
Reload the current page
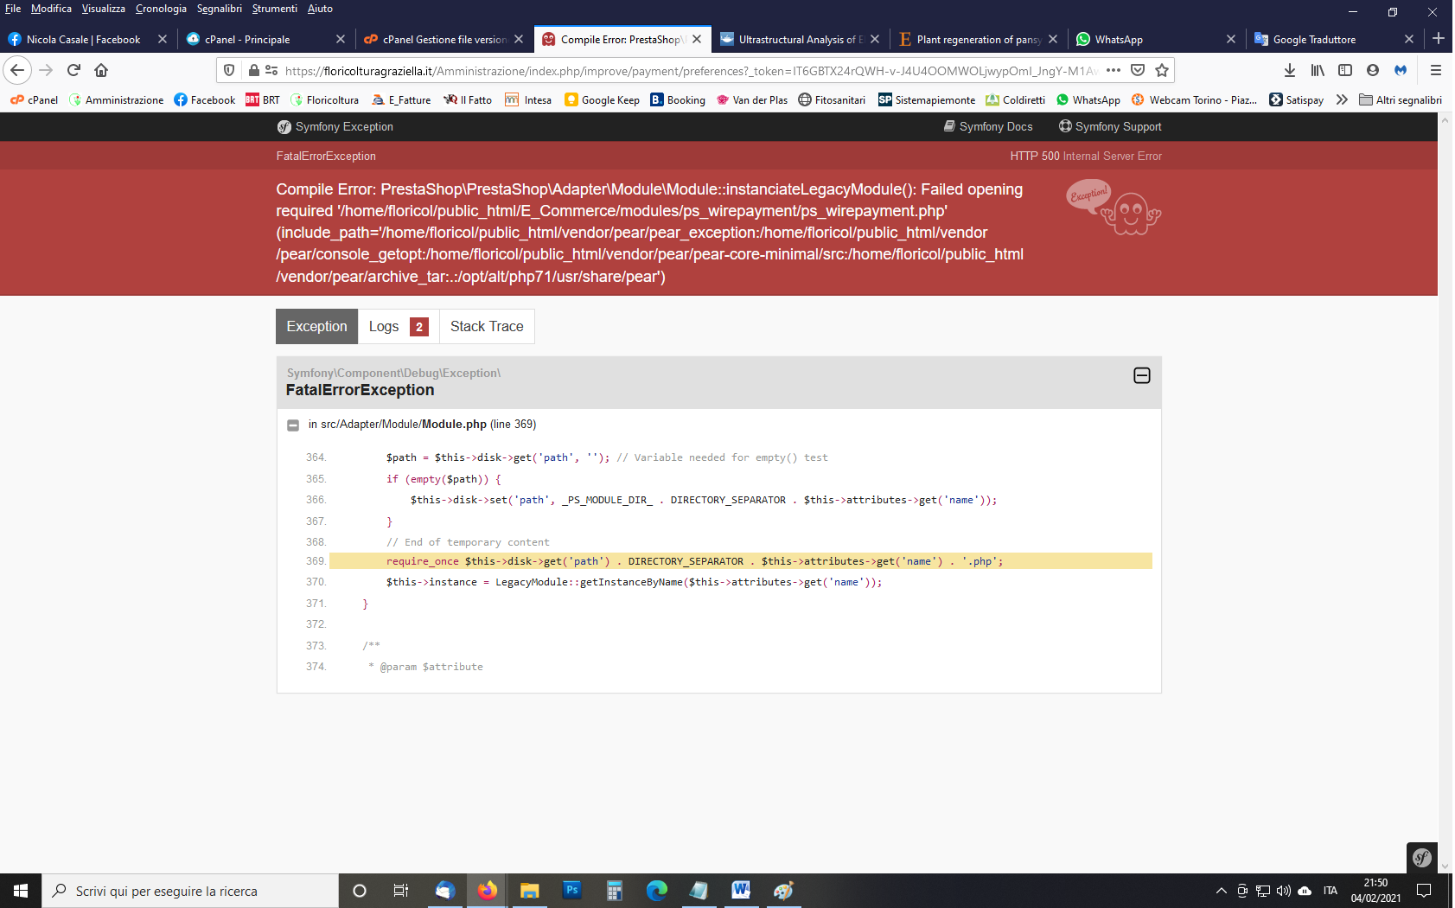pyautogui.click(x=73, y=70)
